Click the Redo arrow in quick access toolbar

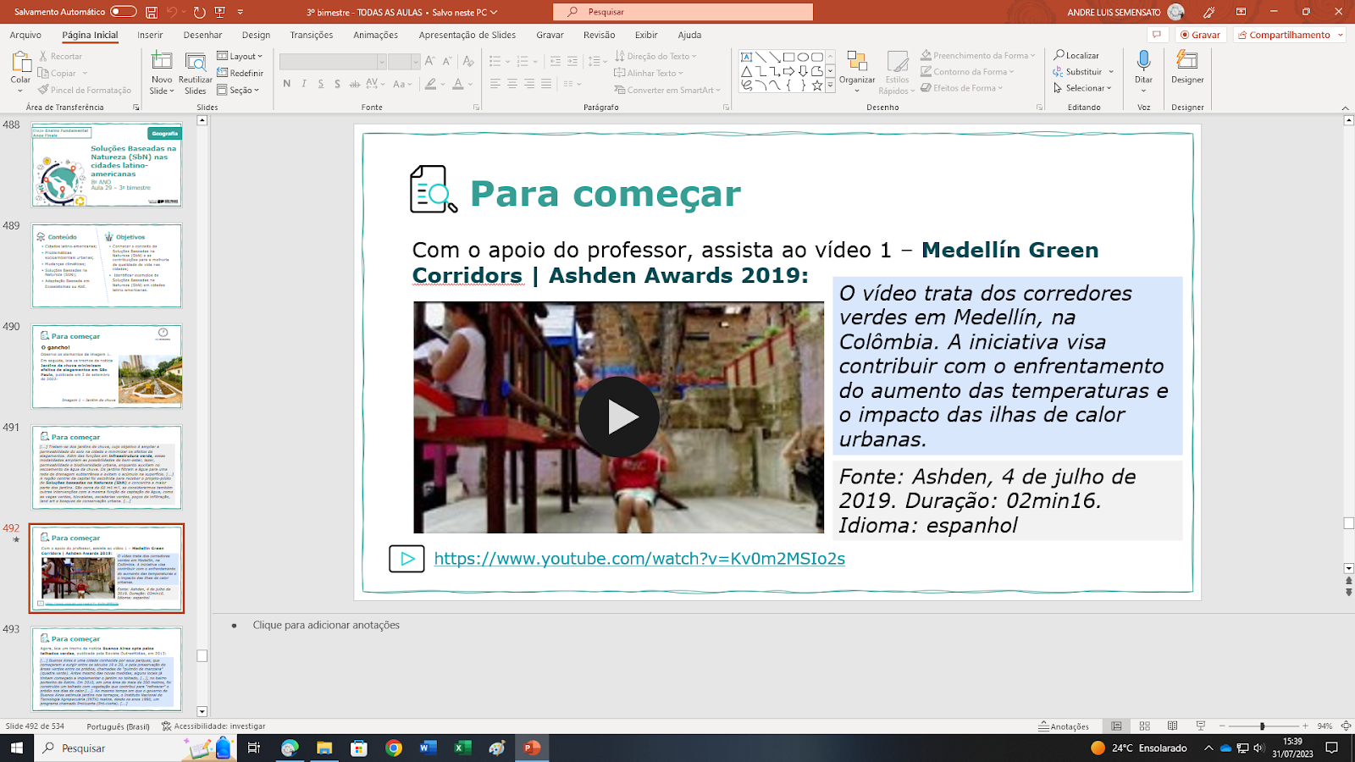[x=199, y=12]
